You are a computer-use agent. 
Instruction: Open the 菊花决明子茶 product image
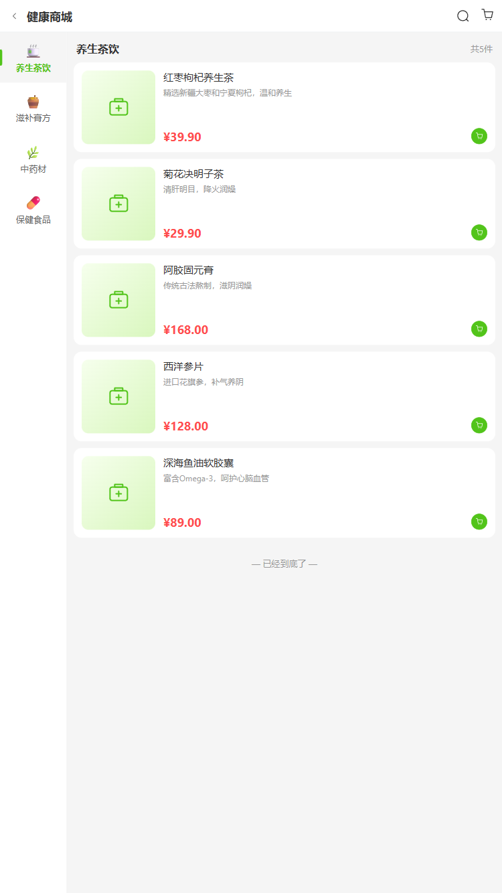118,204
